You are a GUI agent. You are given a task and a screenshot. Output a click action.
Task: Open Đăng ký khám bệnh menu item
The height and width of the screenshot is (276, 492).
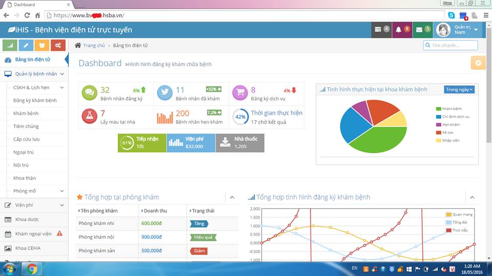[35, 100]
